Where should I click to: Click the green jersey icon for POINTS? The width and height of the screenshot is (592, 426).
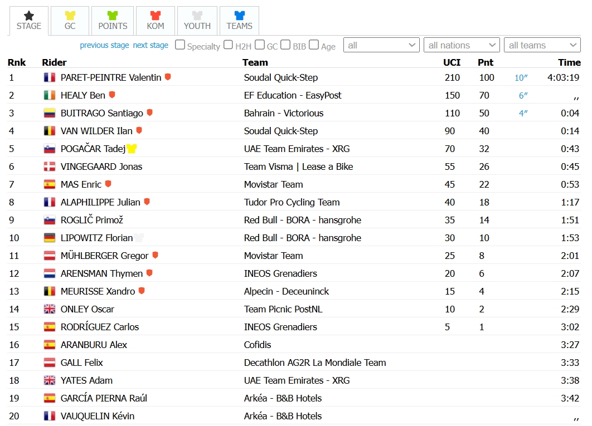click(113, 16)
